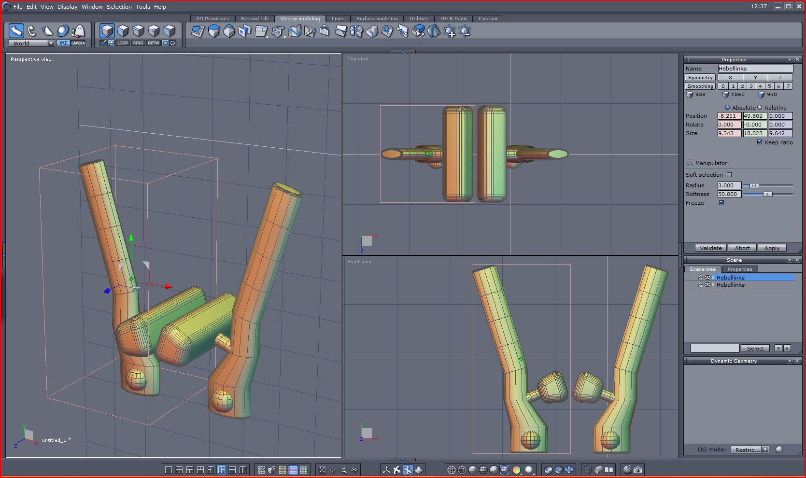Select the arrow selection tool
This screenshot has width=806, height=478.
16,31
